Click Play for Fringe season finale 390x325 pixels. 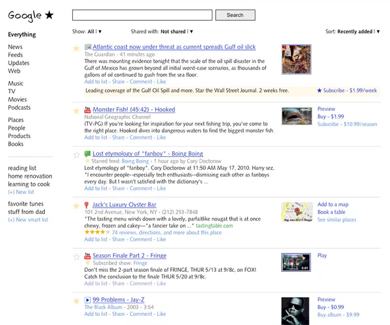[x=322, y=256]
